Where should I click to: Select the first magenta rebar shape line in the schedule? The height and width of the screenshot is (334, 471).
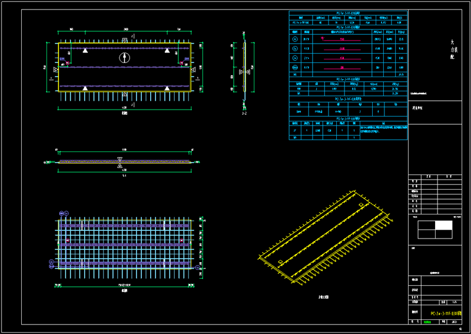tap(341, 39)
